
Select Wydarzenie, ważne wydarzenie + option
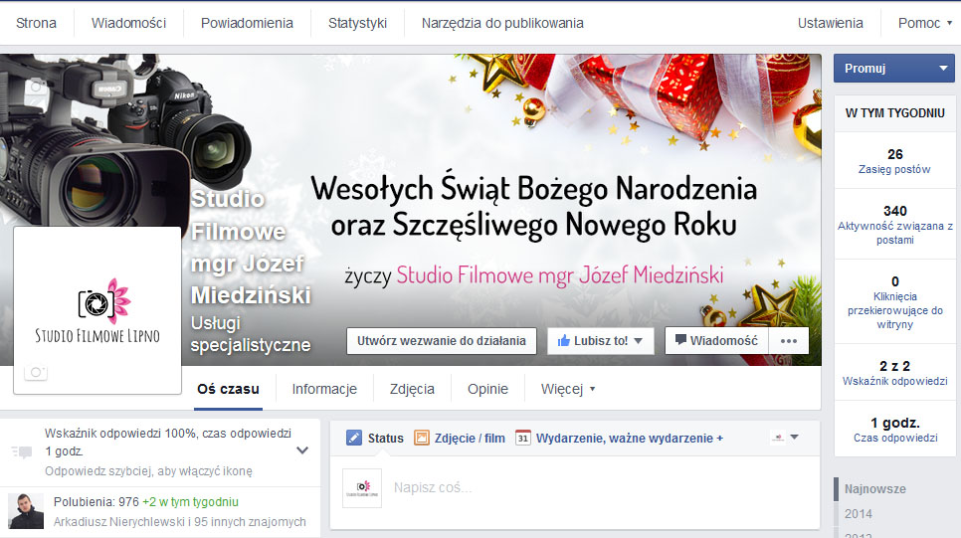point(630,439)
